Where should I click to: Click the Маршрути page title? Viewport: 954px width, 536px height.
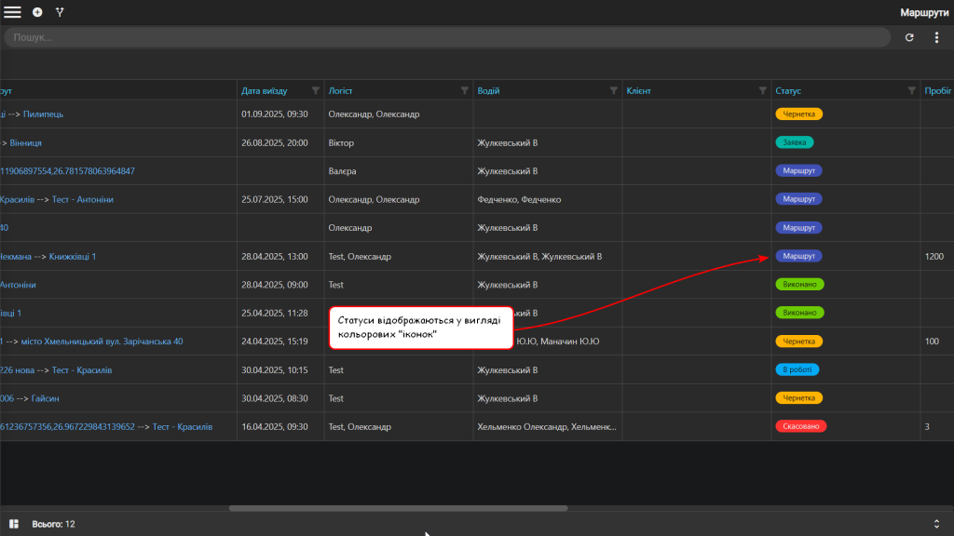click(924, 13)
